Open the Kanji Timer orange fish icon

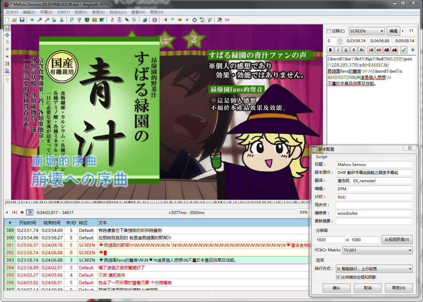pyautogui.click(x=179, y=20)
